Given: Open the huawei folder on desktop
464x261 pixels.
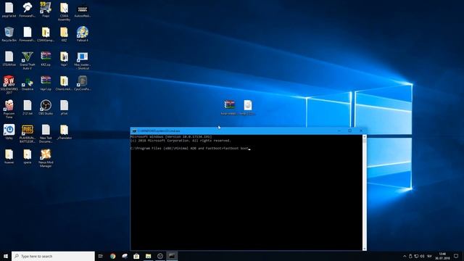Looking at the screenshot, I should tap(9, 157).
